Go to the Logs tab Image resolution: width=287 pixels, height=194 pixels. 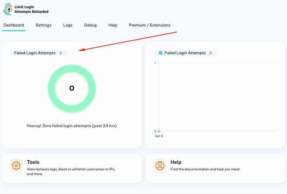click(68, 25)
